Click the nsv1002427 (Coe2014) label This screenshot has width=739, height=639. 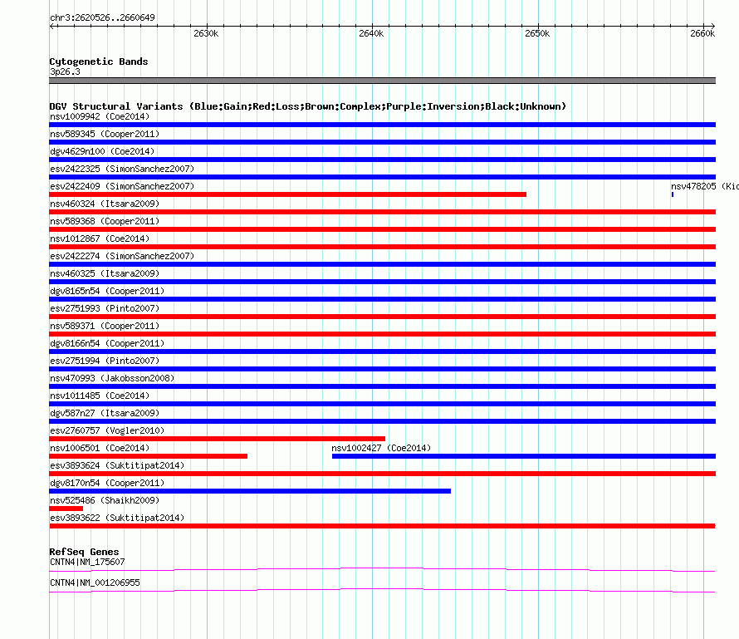pyautogui.click(x=381, y=448)
